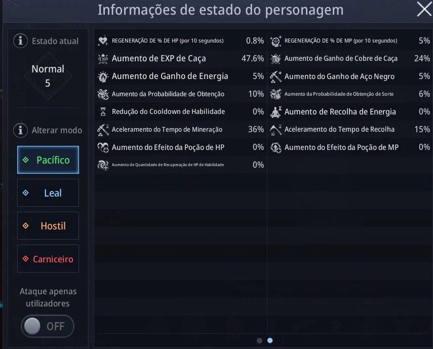Open the Alterar modo info icon
Image resolution: width=433 pixels, height=349 pixels.
tap(20, 130)
